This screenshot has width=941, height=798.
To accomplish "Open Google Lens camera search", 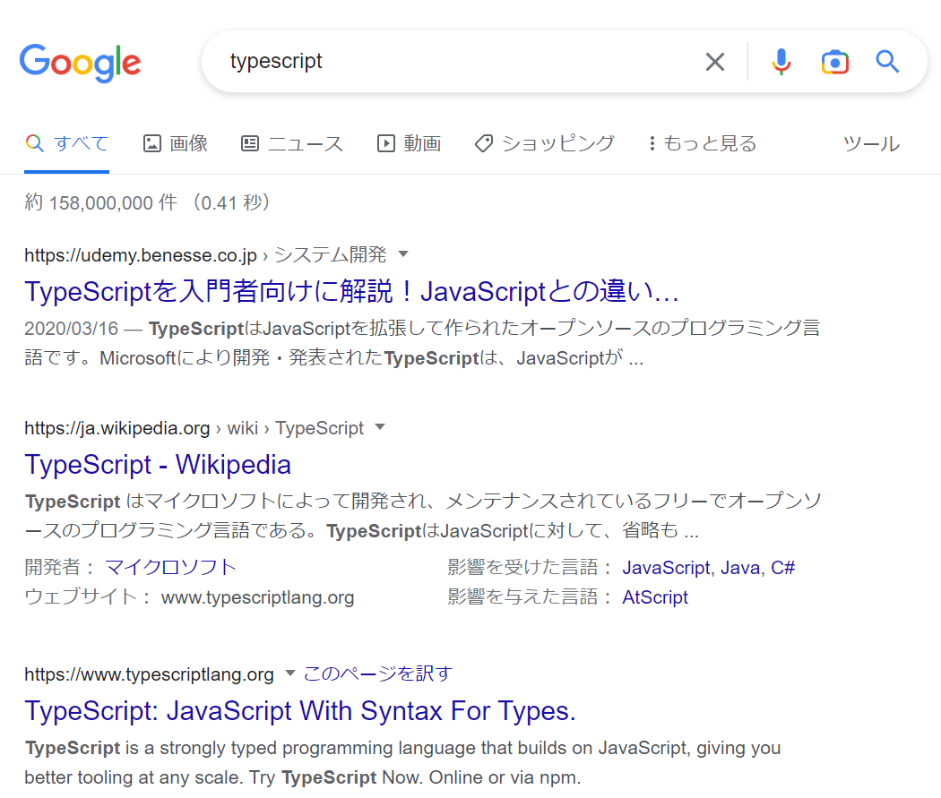I will click(834, 61).
